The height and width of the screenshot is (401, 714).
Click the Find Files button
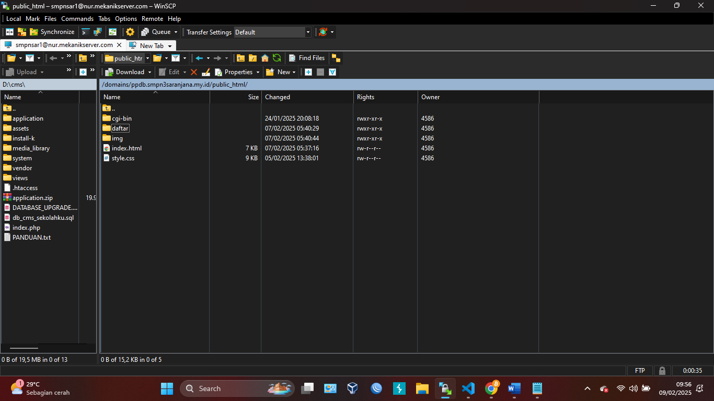[306, 58]
